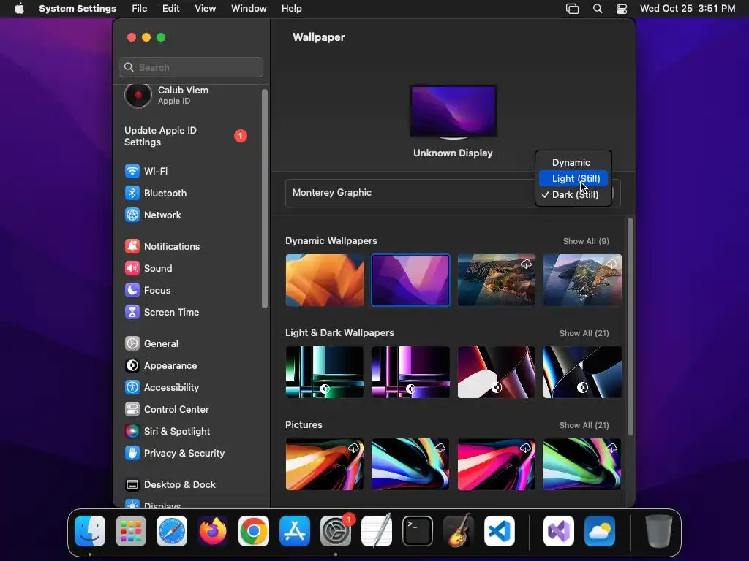Viewport: 749px width, 561px height.
Task: Open Update Apple ID Settings
Action: (x=187, y=136)
